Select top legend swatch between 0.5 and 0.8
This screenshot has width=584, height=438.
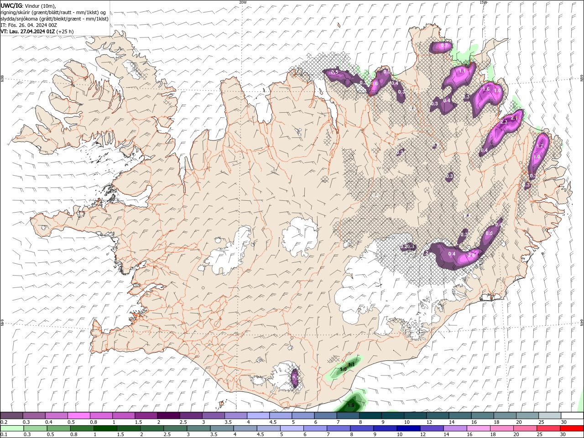[78, 416]
